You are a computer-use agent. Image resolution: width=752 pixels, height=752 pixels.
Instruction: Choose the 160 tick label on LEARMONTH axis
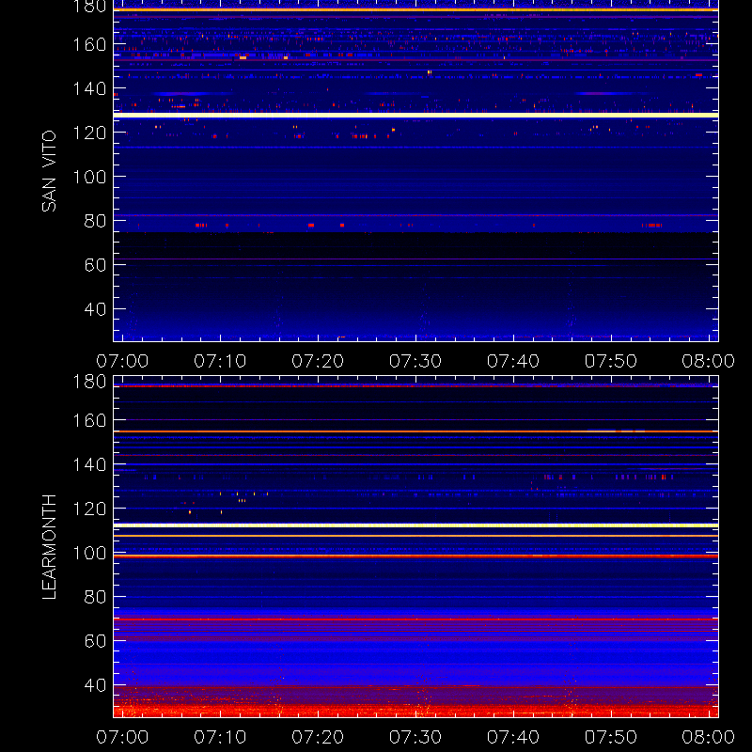tap(89, 420)
